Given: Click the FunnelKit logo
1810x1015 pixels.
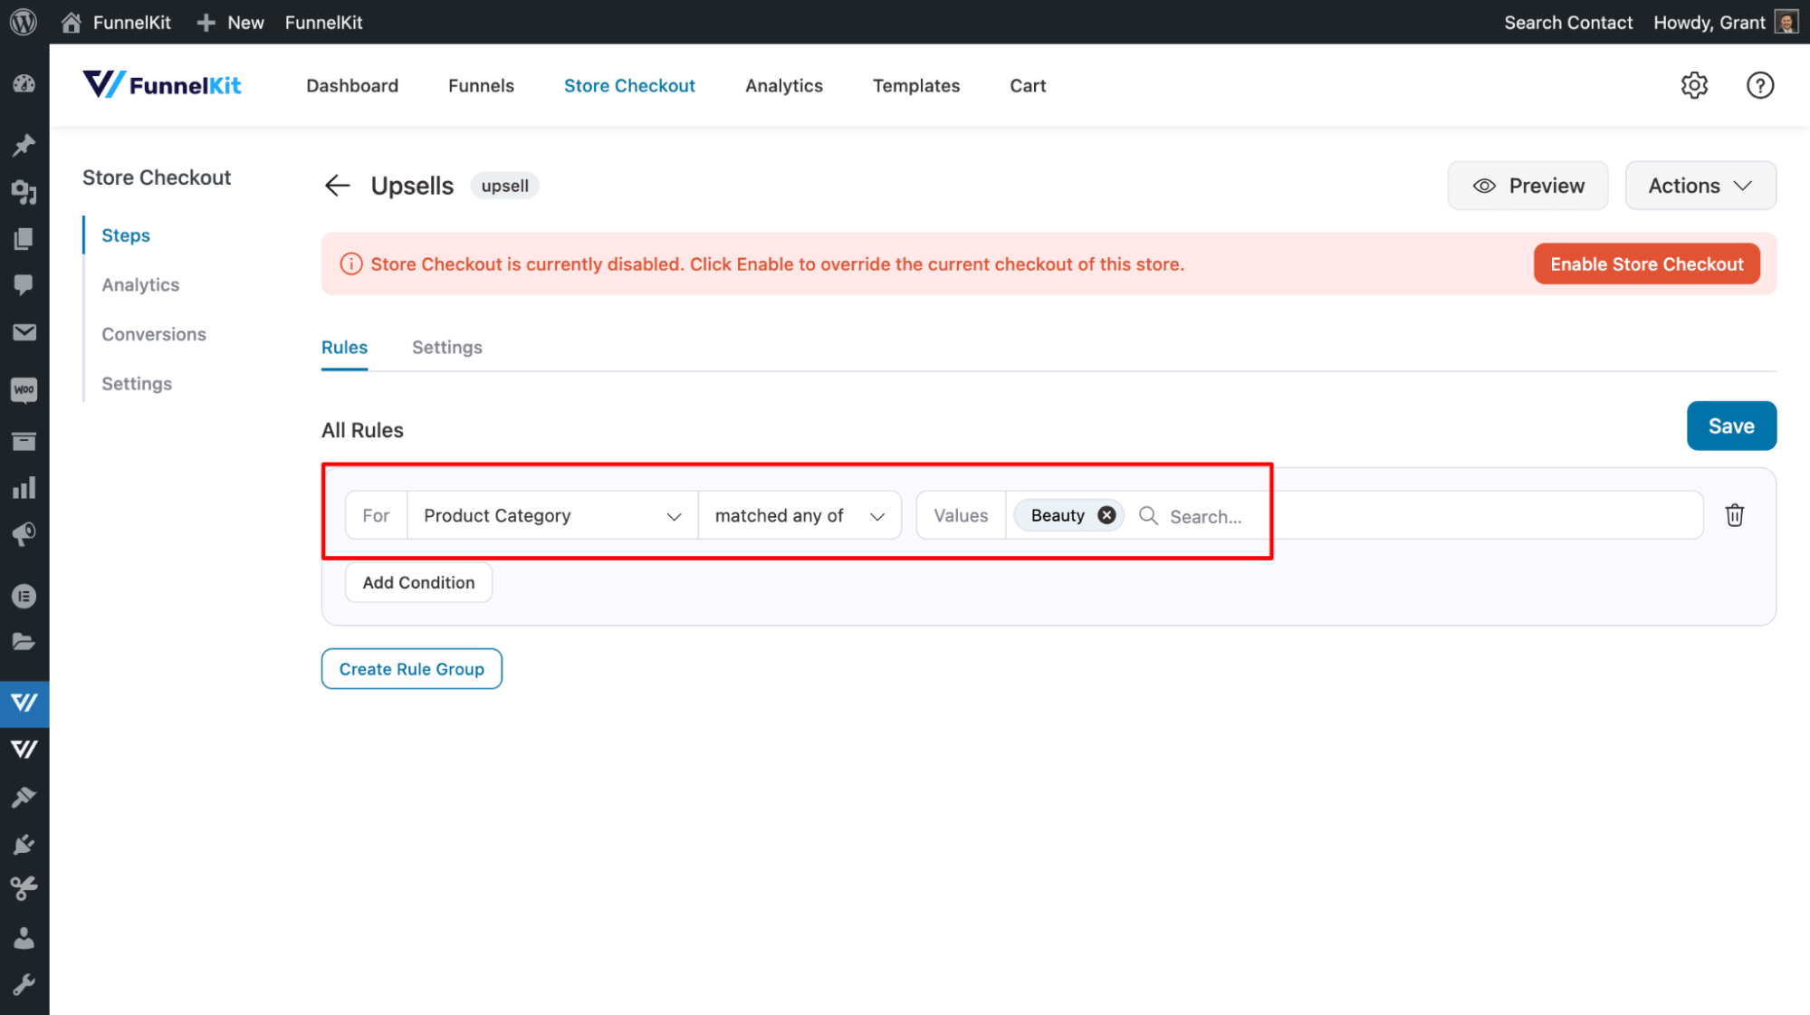Looking at the screenshot, I should pos(162,85).
